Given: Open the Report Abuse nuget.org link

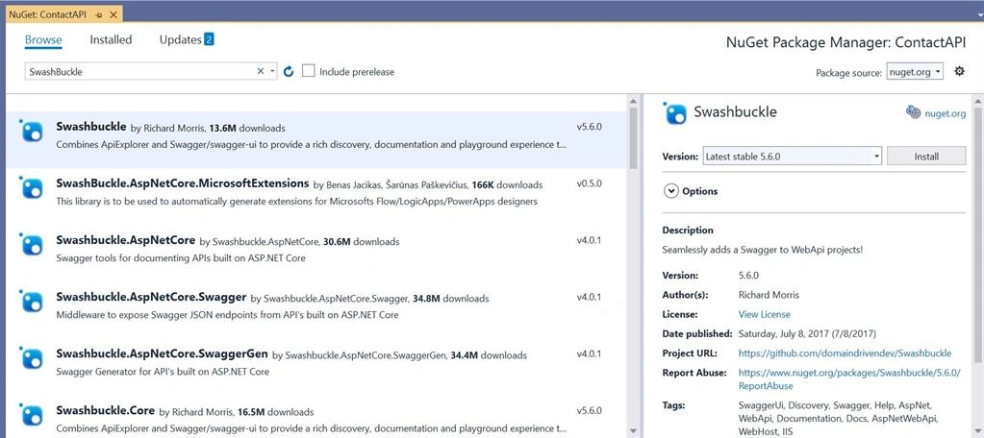Looking at the screenshot, I should click(x=849, y=379).
